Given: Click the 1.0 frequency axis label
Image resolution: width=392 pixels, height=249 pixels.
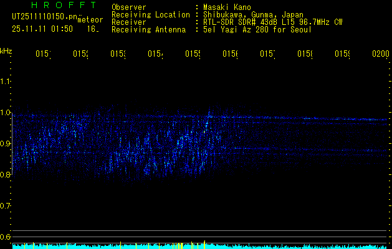Looking at the screenshot, I should 6,113.
